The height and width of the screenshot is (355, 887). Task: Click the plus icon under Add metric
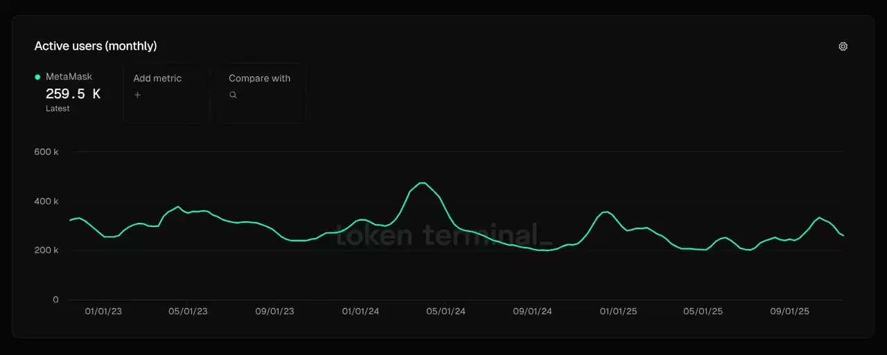click(x=137, y=95)
